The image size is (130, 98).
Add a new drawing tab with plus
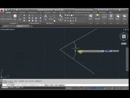31,26
